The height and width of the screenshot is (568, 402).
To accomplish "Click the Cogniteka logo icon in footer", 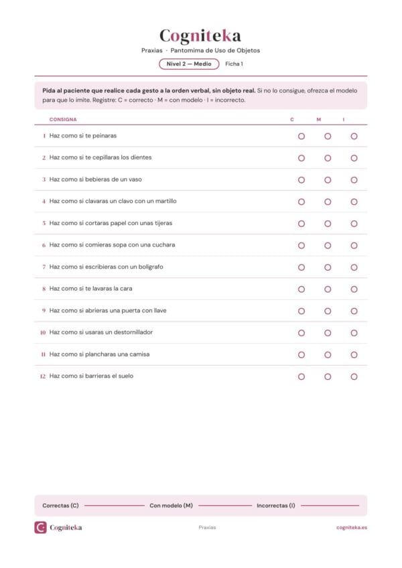I will 41,527.
